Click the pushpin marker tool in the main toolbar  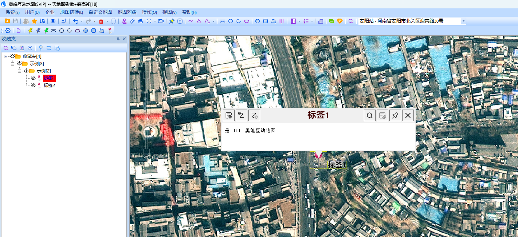172,21
